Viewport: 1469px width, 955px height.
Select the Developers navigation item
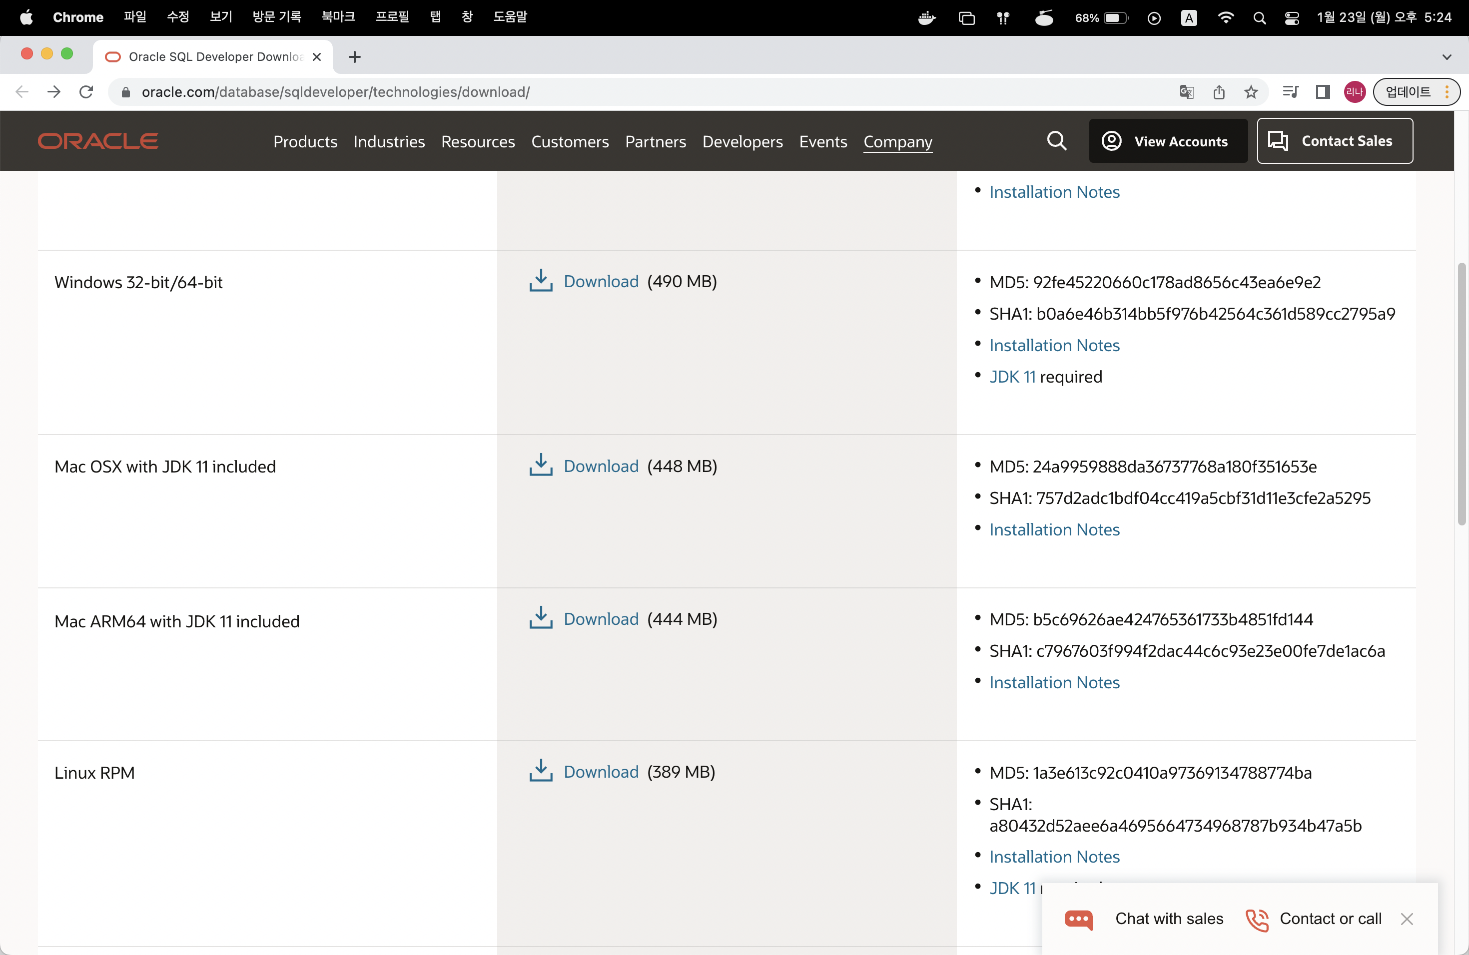tap(742, 142)
